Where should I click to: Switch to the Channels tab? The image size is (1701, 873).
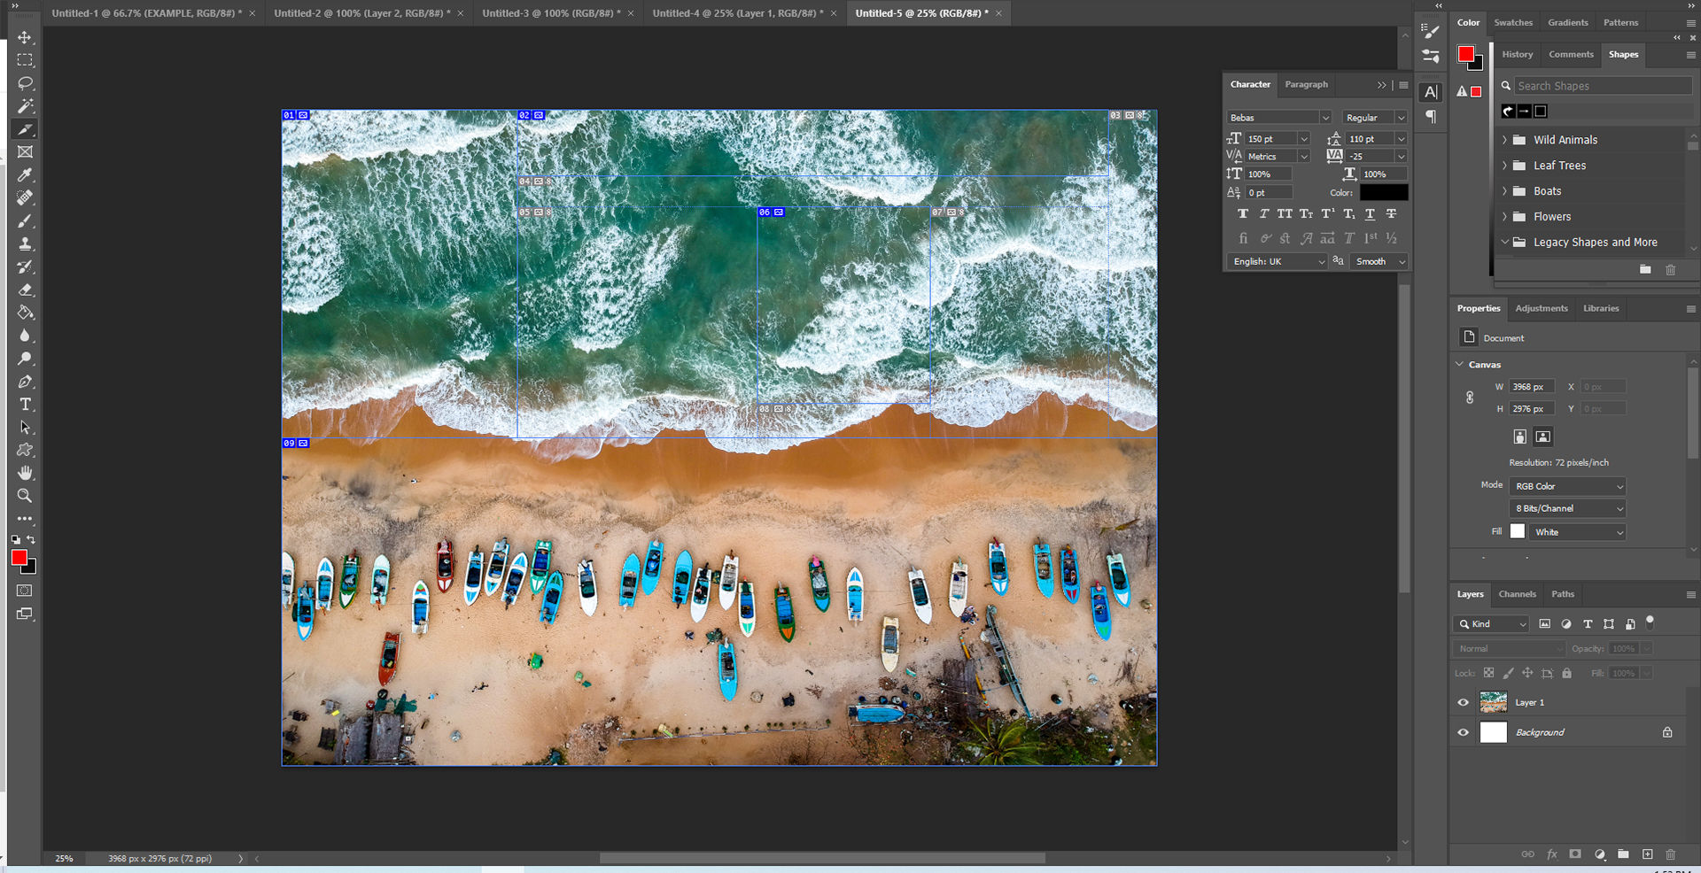(1517, 594)
